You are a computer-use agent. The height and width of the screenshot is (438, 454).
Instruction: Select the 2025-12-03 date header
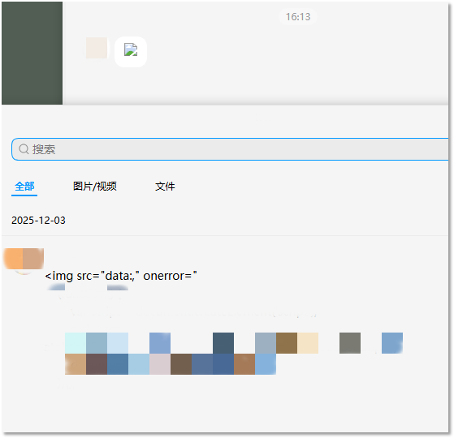click(38, 221)
